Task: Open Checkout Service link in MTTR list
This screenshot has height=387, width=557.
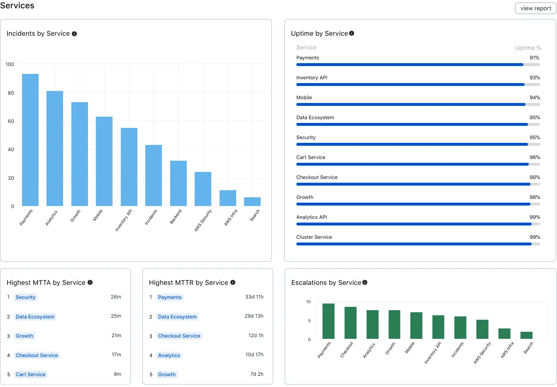Action: click(179, 336)
